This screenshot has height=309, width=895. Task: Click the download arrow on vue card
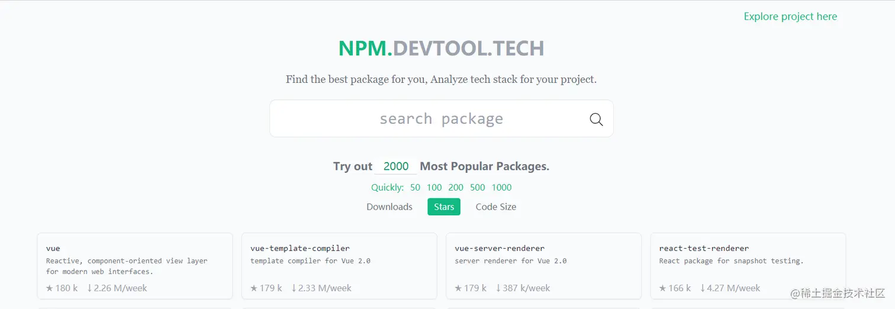[90, 288]
